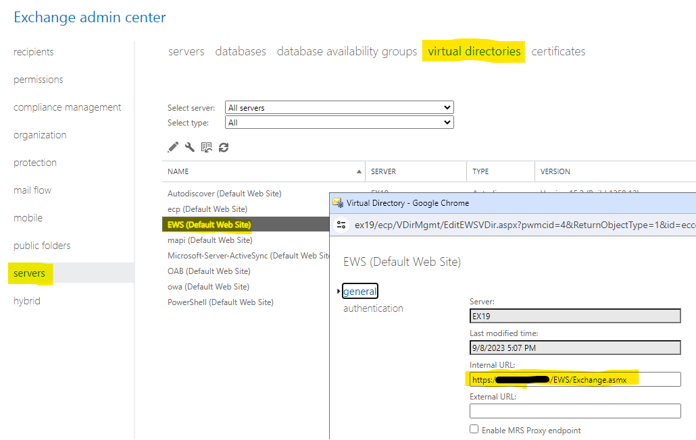Select ecp (Default Web Site) row
The image size is (696, 440).
(x=207, y=209)
